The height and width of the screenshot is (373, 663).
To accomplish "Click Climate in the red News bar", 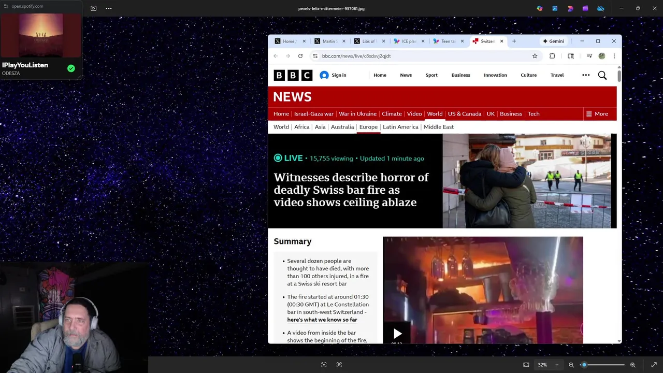I will point(392,114).
